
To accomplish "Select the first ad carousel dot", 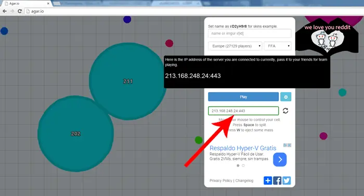I will pyautogui.click(x=238, y=165).
